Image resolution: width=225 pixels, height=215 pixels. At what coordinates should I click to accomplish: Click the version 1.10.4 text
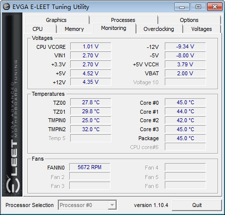[x=151, y=205]
